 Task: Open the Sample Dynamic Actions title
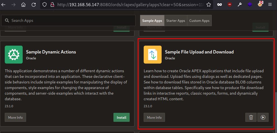[51, 52]
